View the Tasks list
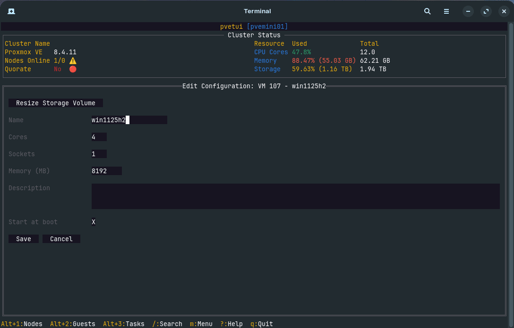This screenshot has width=514, height=328. [123, 324]
